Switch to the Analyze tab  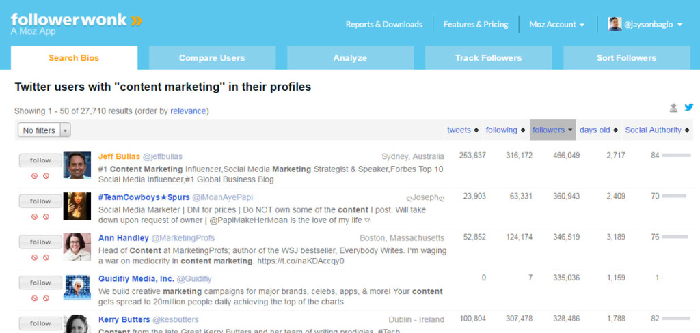pos(350,58)
